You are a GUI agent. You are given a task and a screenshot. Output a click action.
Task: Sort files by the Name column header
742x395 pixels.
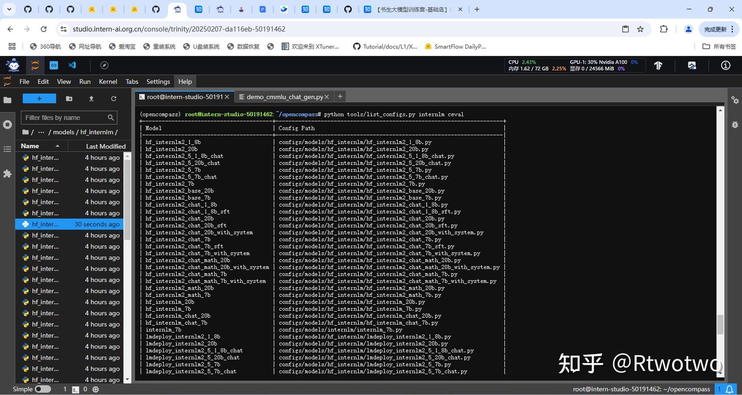click(x=30, y=146)
